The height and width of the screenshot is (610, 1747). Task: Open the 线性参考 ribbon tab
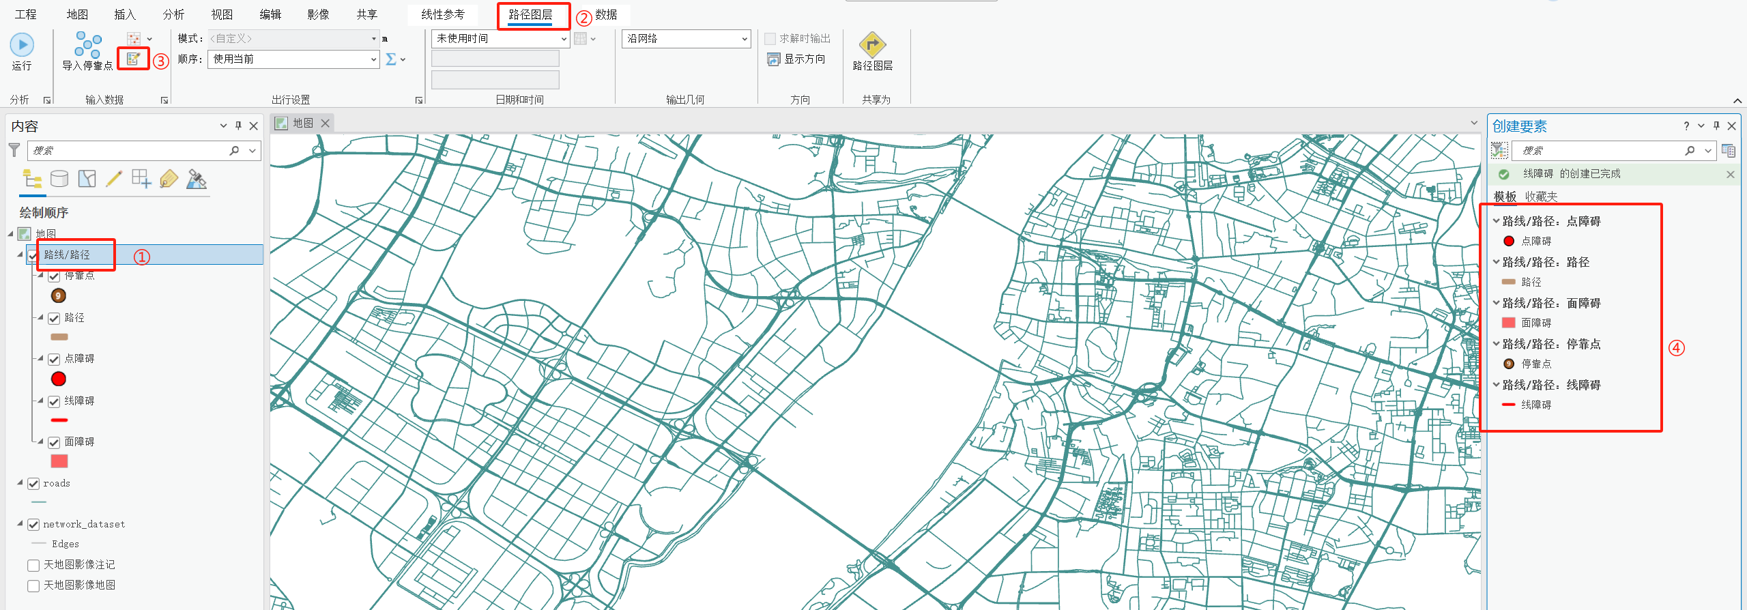443,14
